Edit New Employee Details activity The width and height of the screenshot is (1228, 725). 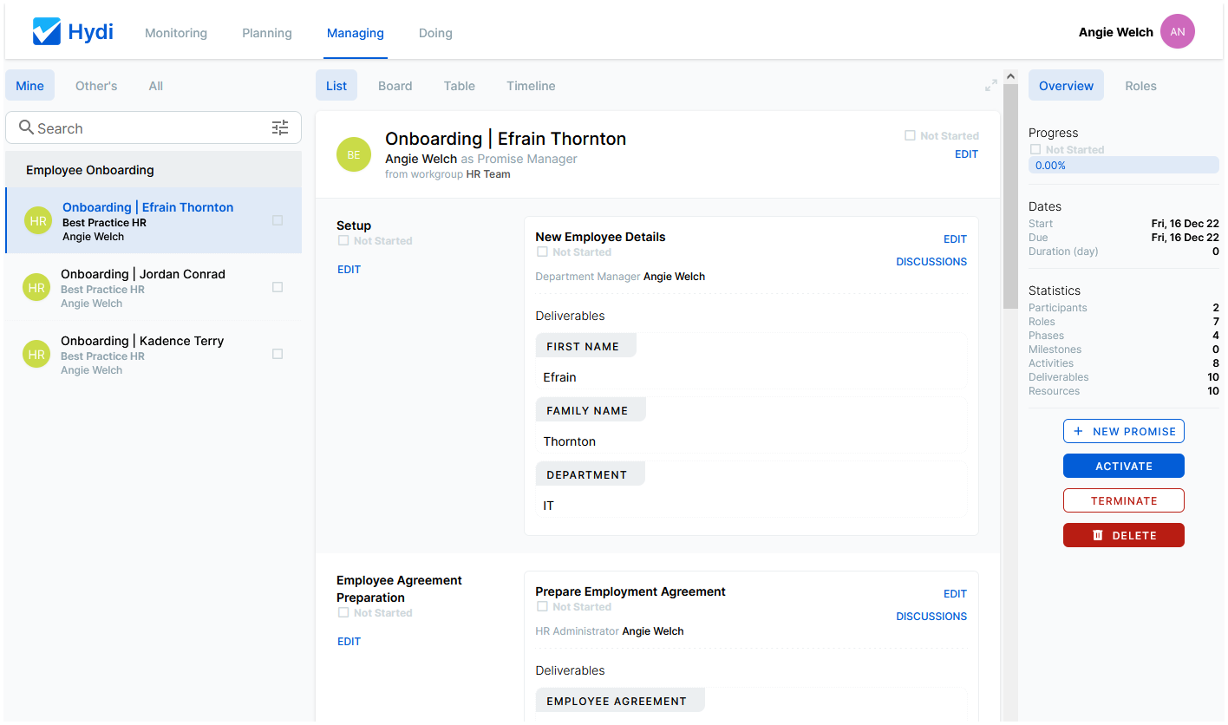tap(955, 239)
